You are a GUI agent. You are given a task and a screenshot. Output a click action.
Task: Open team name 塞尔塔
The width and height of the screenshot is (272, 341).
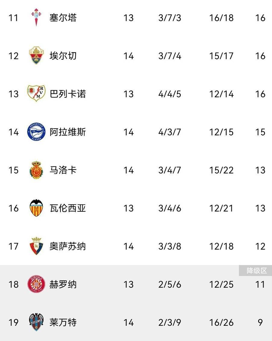[63, 18]
